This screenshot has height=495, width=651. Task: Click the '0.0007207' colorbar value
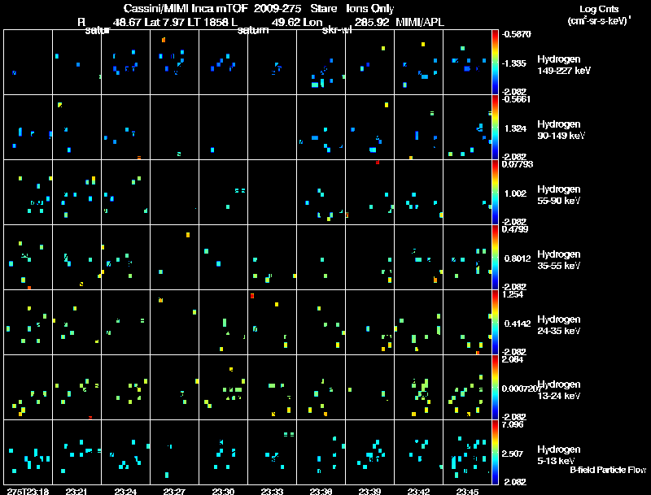522,389
